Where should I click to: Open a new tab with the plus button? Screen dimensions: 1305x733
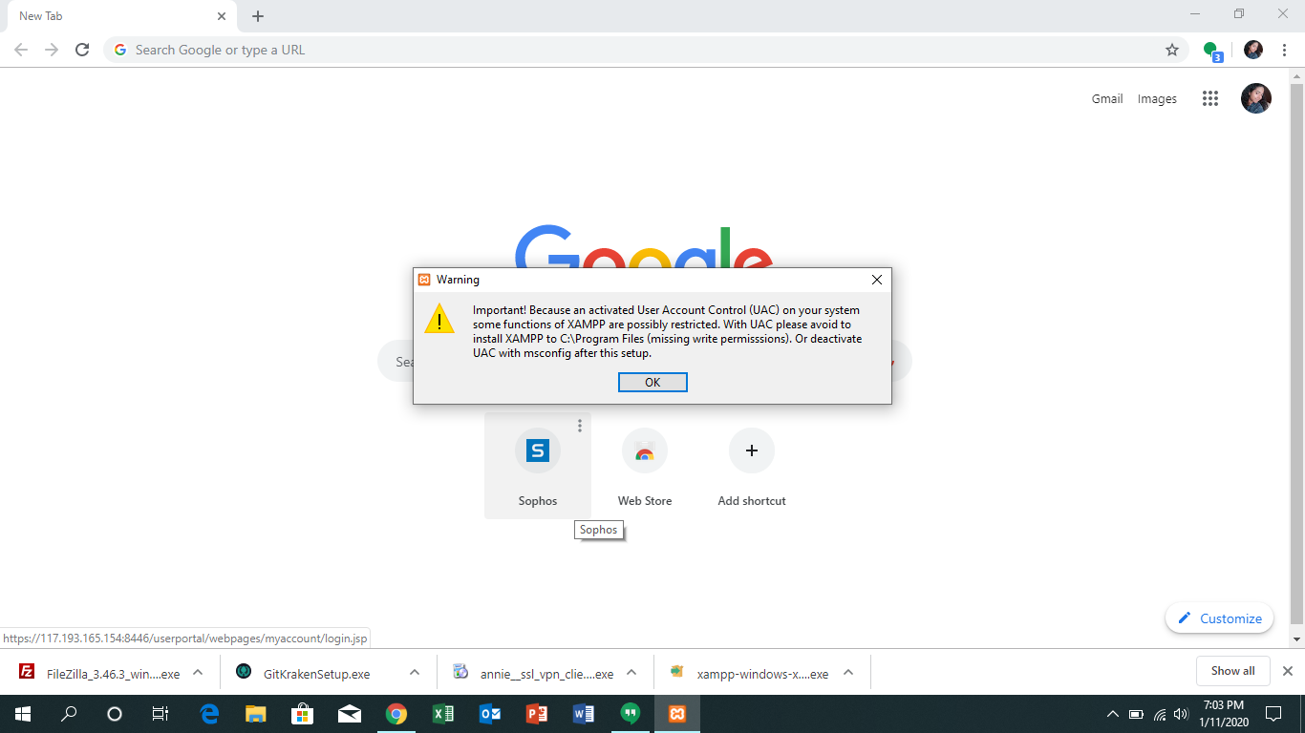(258, 16)
